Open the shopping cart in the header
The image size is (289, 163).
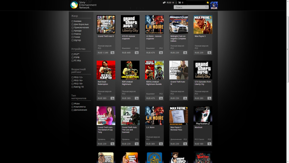coord(180,3)
